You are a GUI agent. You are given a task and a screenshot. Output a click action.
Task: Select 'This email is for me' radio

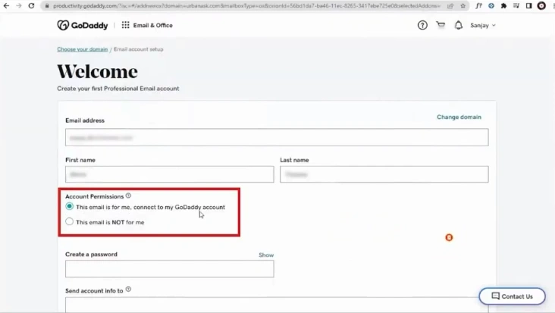[70, 206]
